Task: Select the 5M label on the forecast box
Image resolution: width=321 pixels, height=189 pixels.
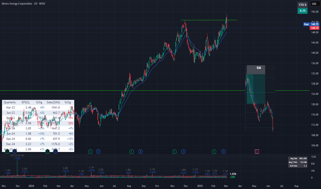Action: 259,68
